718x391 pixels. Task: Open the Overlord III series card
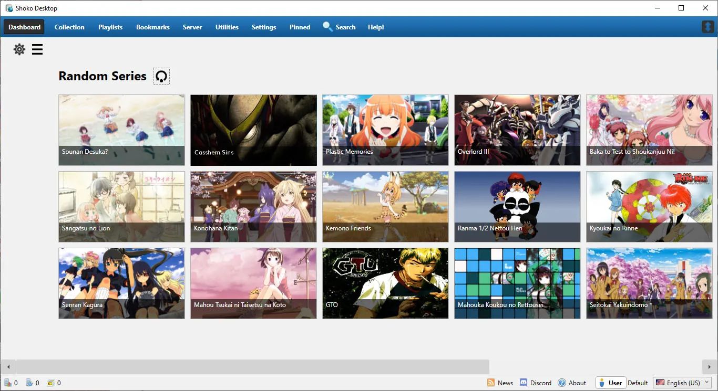click(517, 130)
